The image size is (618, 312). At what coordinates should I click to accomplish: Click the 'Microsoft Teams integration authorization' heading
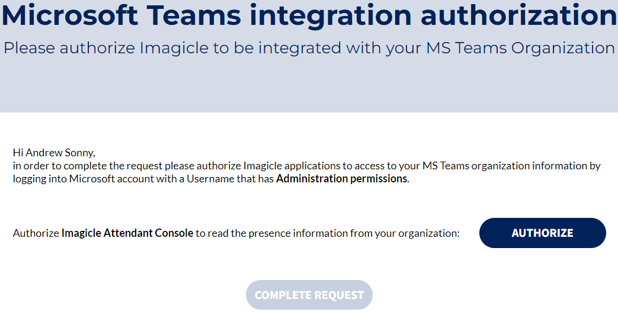pyautogui.click(x=309, y=15)
